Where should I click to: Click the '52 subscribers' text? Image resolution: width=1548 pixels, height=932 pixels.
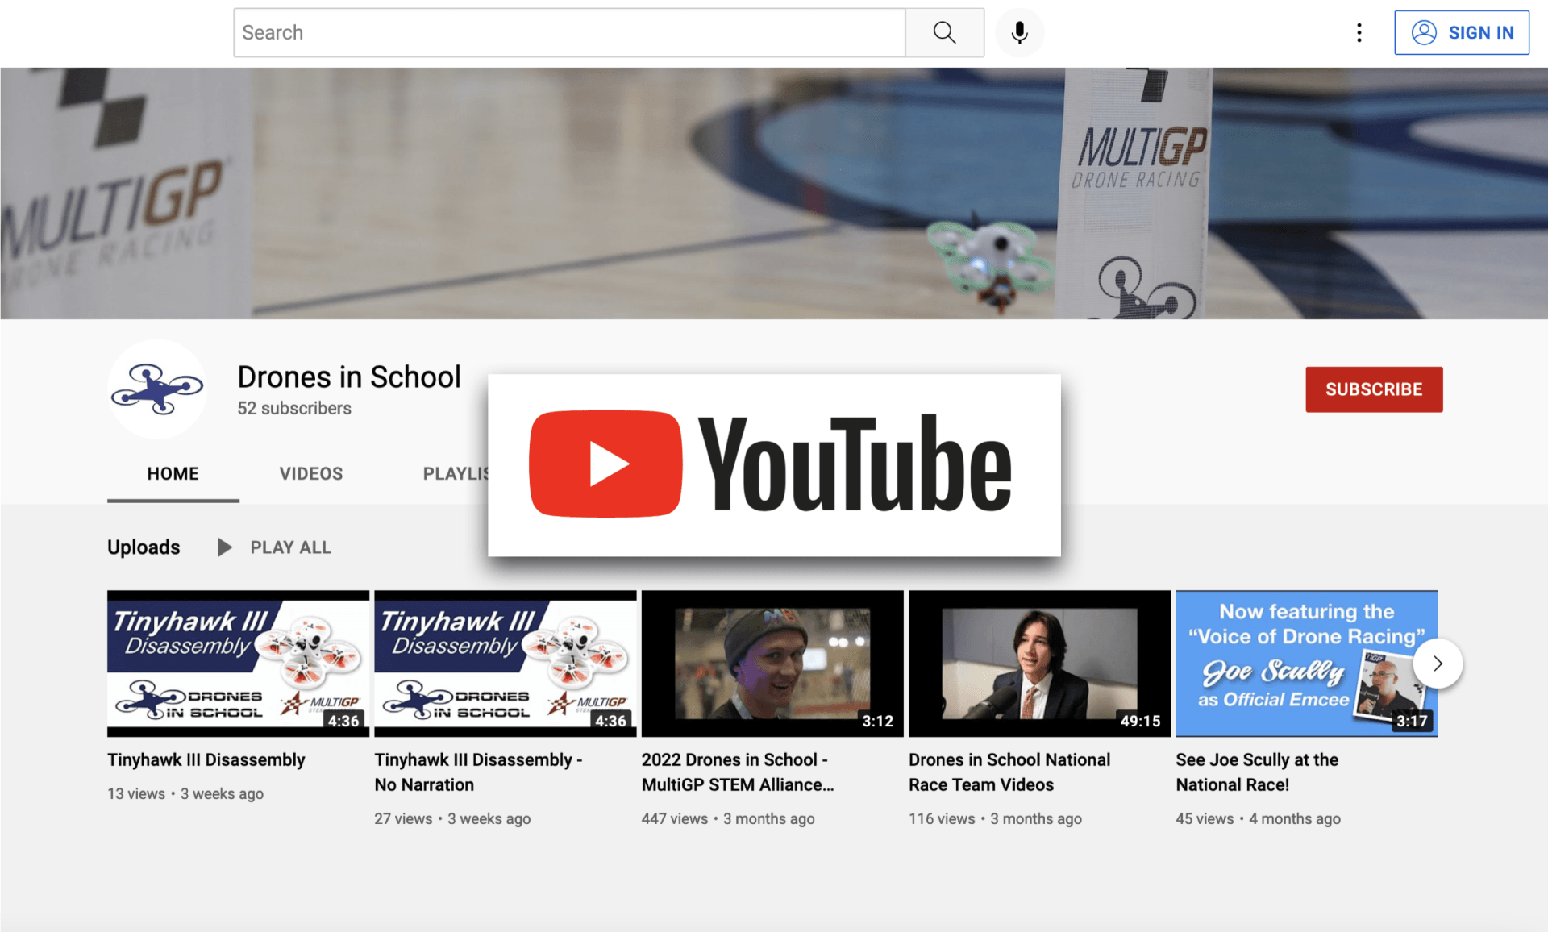click(294, 409)
